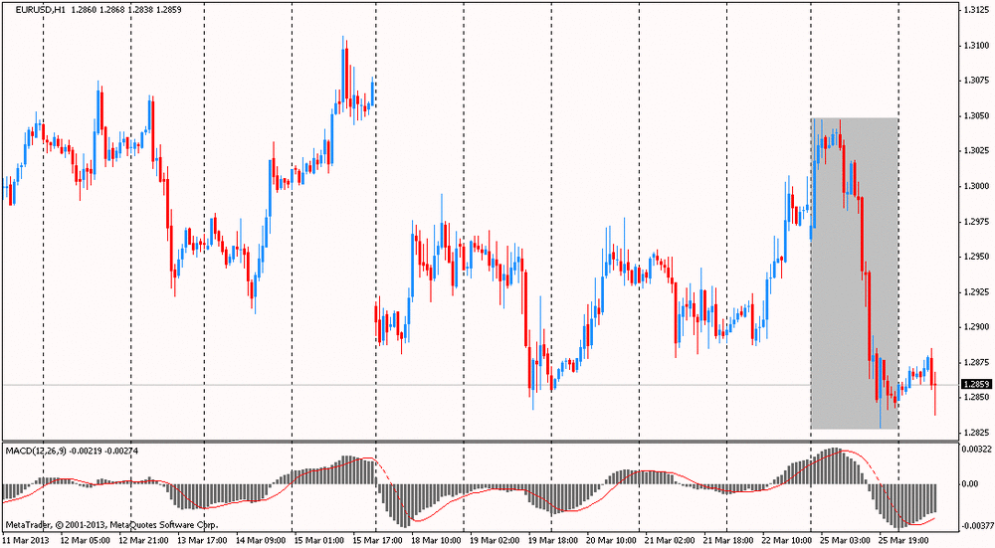Click the 21 Mar 18:00 time label

coord(729,541)
